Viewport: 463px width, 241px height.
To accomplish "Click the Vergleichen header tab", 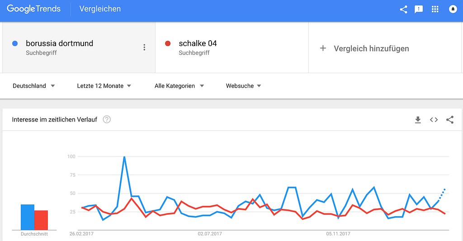I will click(x=100, y=9).
